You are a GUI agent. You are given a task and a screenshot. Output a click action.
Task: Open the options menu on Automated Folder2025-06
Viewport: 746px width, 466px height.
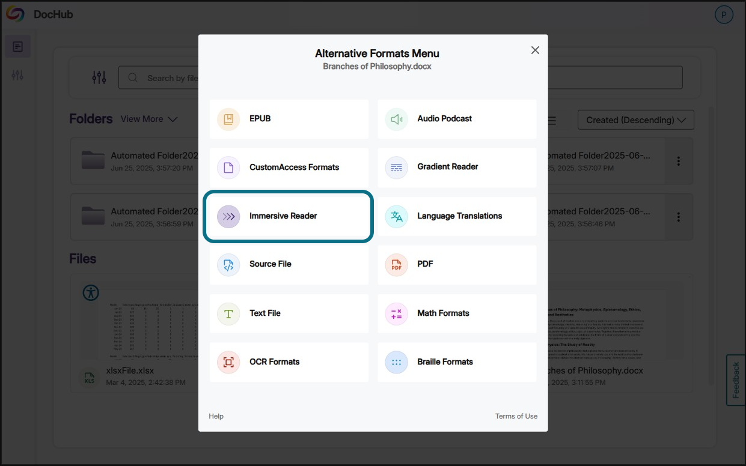click(678, 161)
